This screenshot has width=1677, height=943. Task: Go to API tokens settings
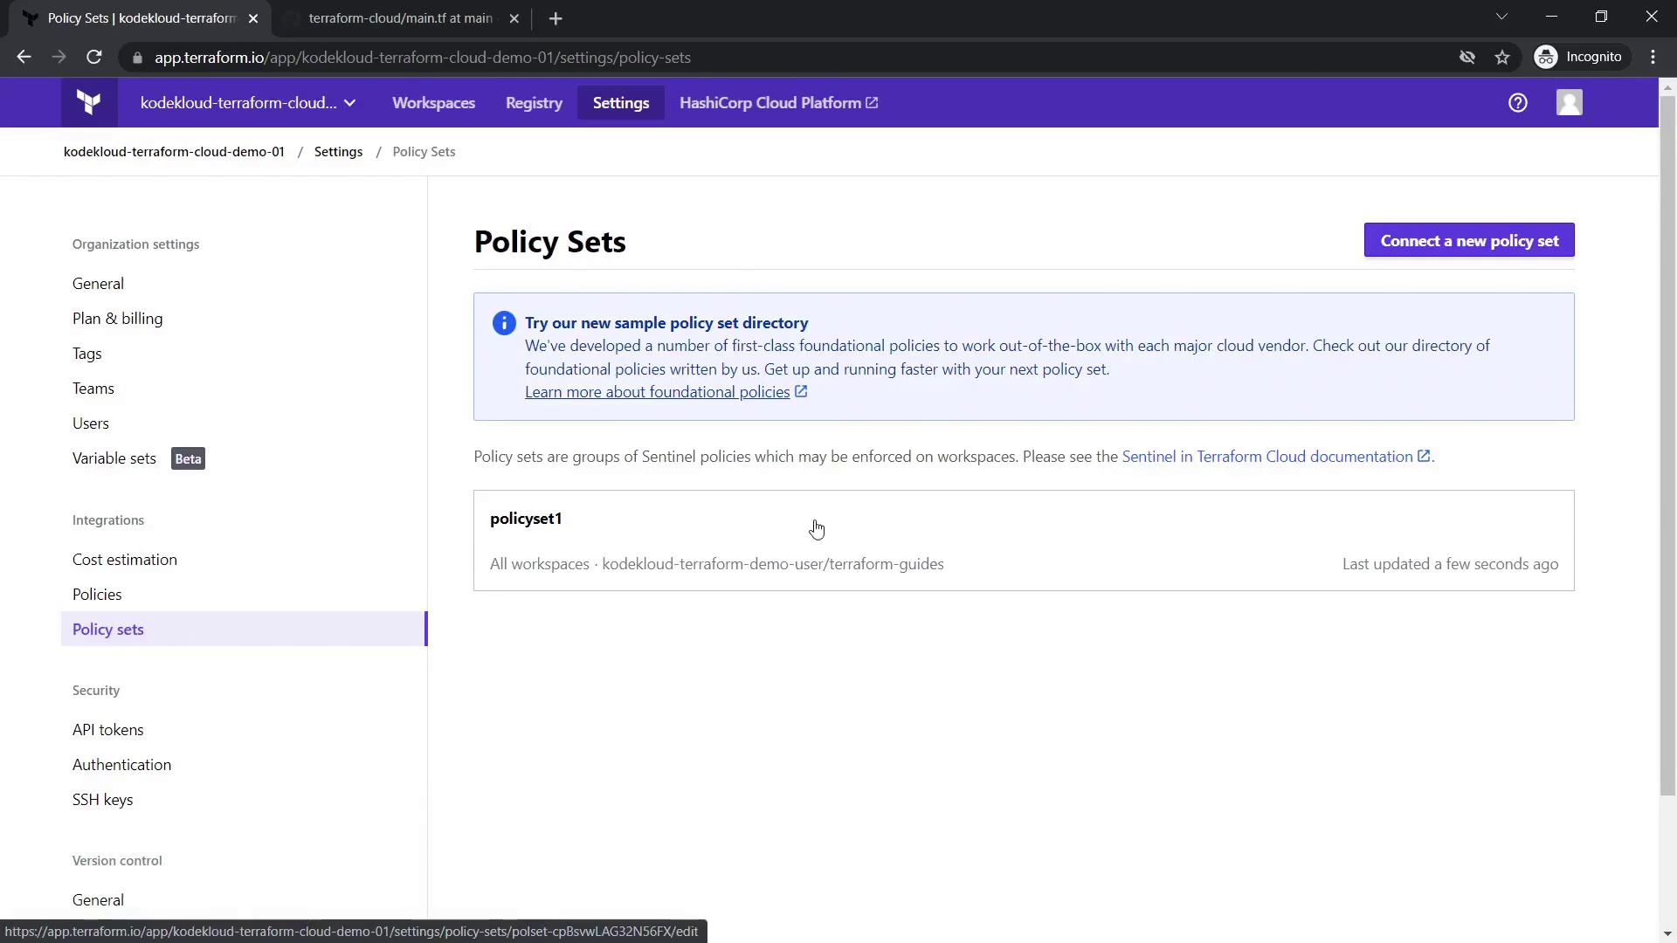click(108, 730)
